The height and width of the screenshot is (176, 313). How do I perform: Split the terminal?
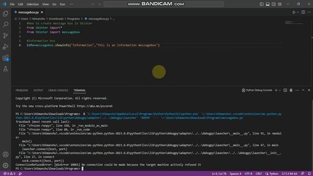285,90
